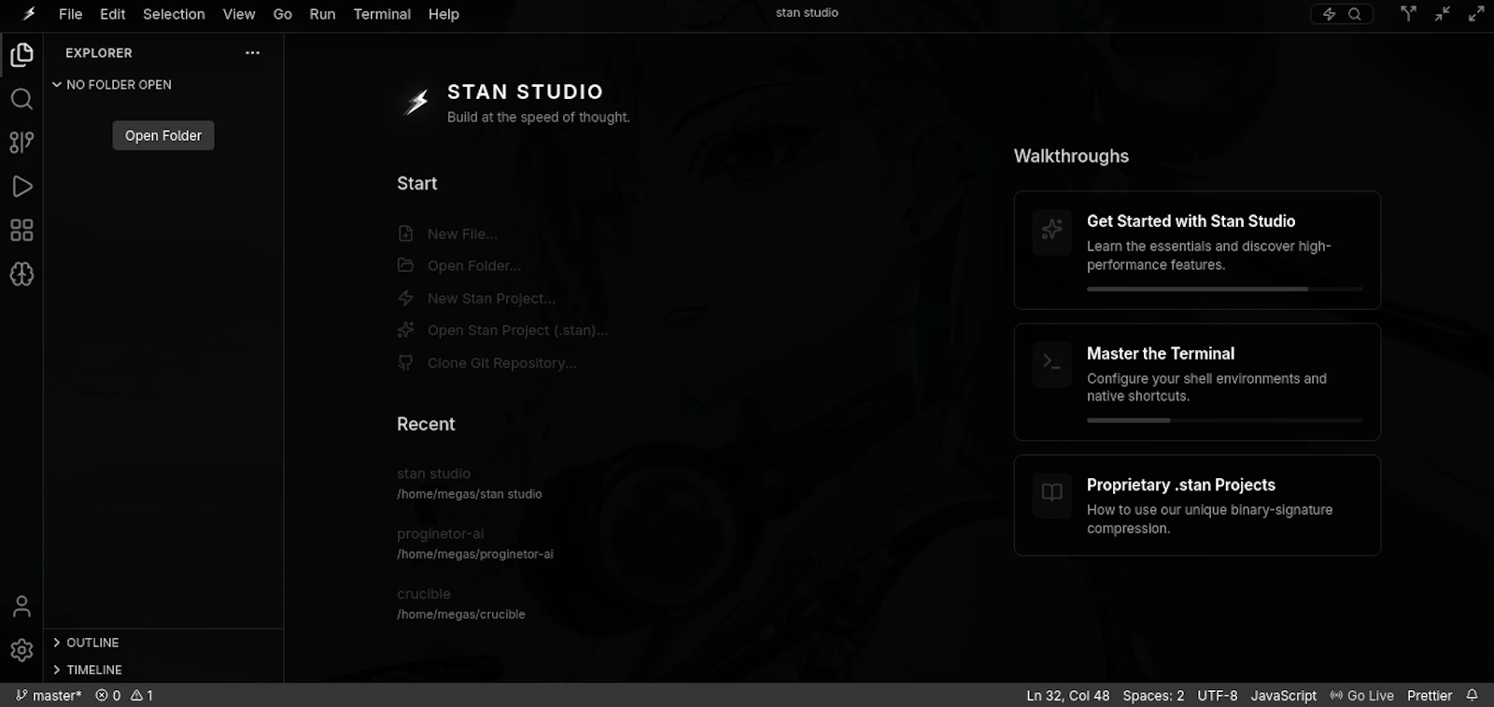Click the warnings count in status bar
The height and width of the screenshot is (707, 1494).
coord(142,696)
